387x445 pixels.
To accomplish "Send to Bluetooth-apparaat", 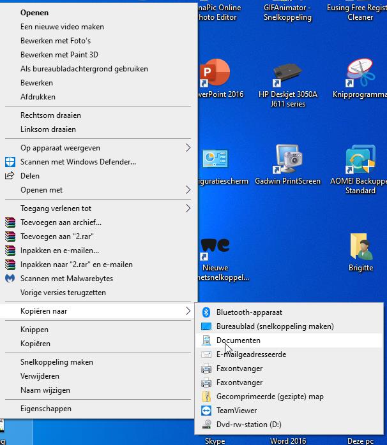I will [x=249, y=312].
